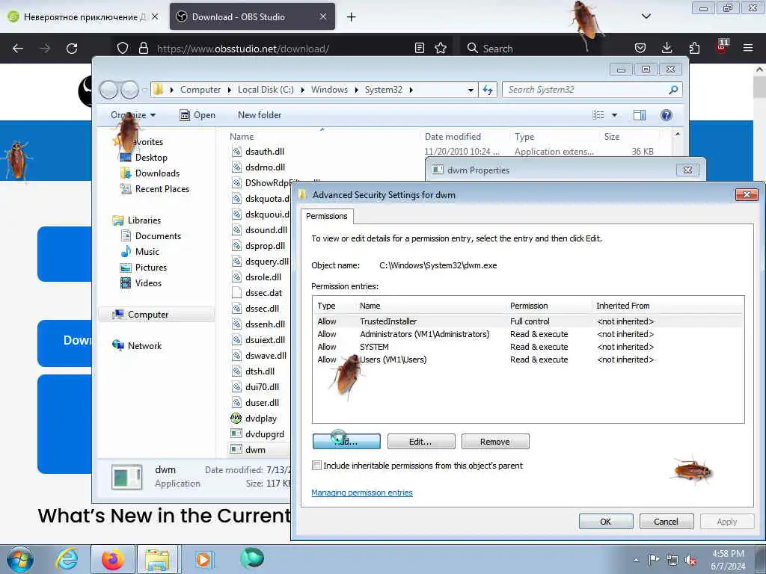Click the Remove permission button
The width and height of the screenshot is (766, 574).
pyautogui.click(x=495, y=441)
